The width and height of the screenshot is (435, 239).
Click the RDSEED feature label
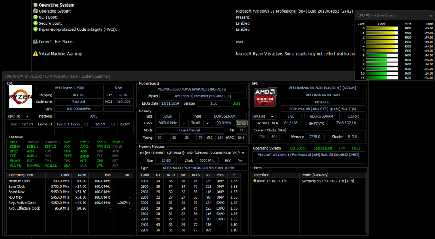click(x=51, y=165)
